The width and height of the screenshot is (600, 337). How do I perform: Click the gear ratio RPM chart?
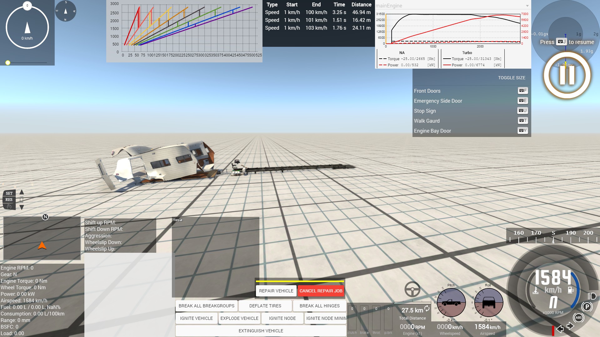pos(184,31)
